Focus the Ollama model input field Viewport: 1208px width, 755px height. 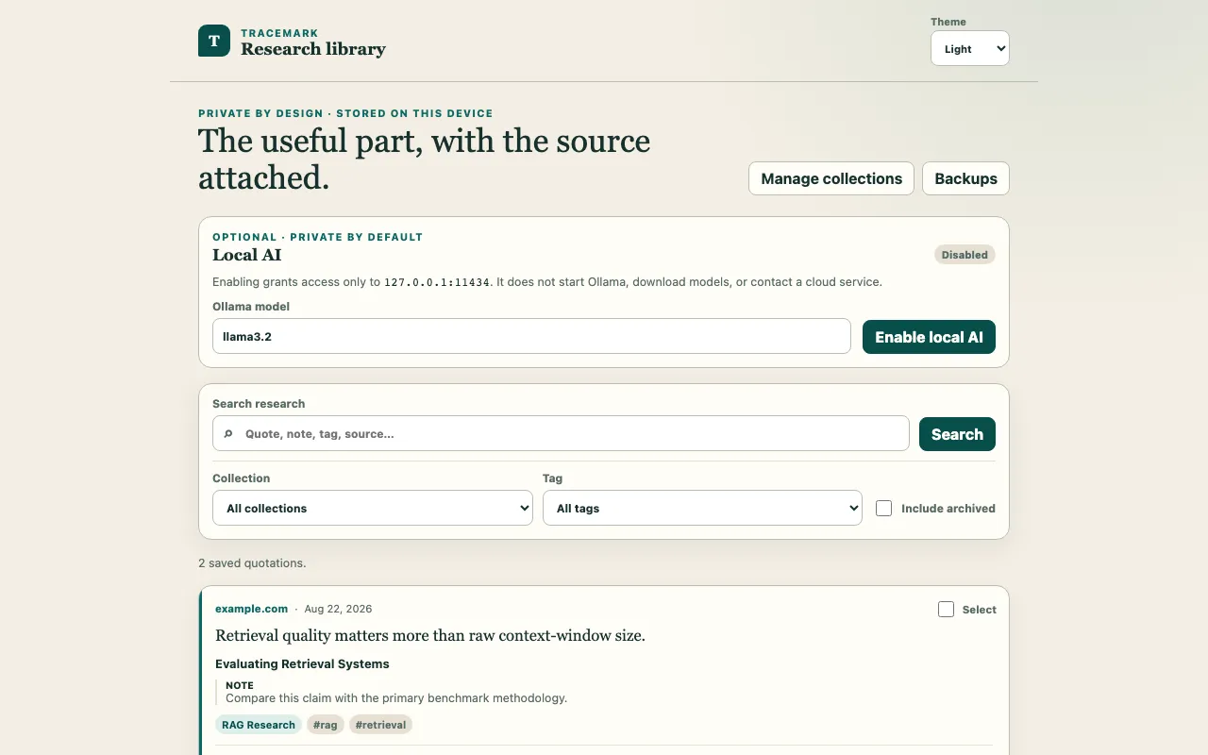point(531,336)
